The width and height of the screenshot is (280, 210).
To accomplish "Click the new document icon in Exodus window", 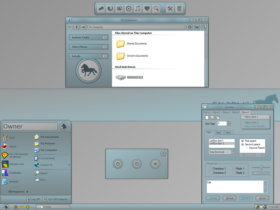I will click(x=207, y=117).
